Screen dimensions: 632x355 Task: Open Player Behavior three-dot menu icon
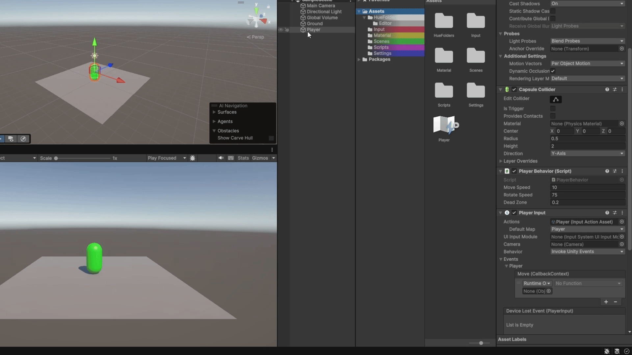(622, 171)
